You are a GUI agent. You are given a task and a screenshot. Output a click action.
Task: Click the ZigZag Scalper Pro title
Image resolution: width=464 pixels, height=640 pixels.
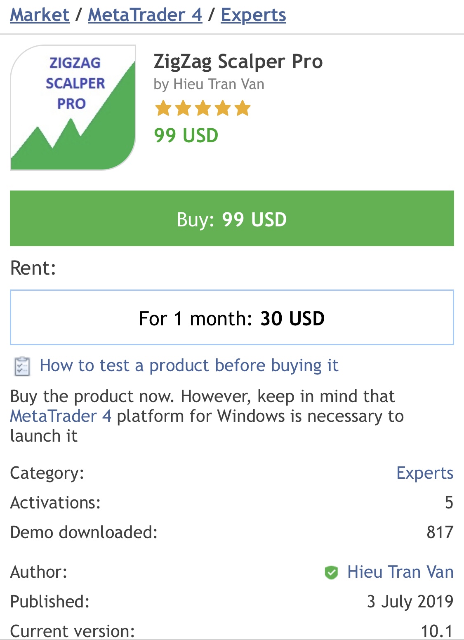coord(238,61)
